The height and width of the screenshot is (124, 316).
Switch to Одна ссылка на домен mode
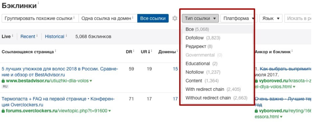(108, 18)
